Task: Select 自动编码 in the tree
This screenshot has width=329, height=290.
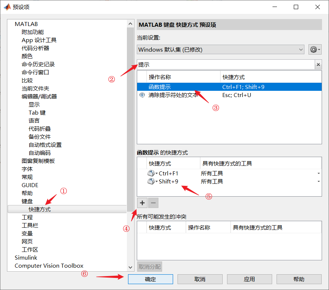Action: pyautogui.click(x=40, y=153)
